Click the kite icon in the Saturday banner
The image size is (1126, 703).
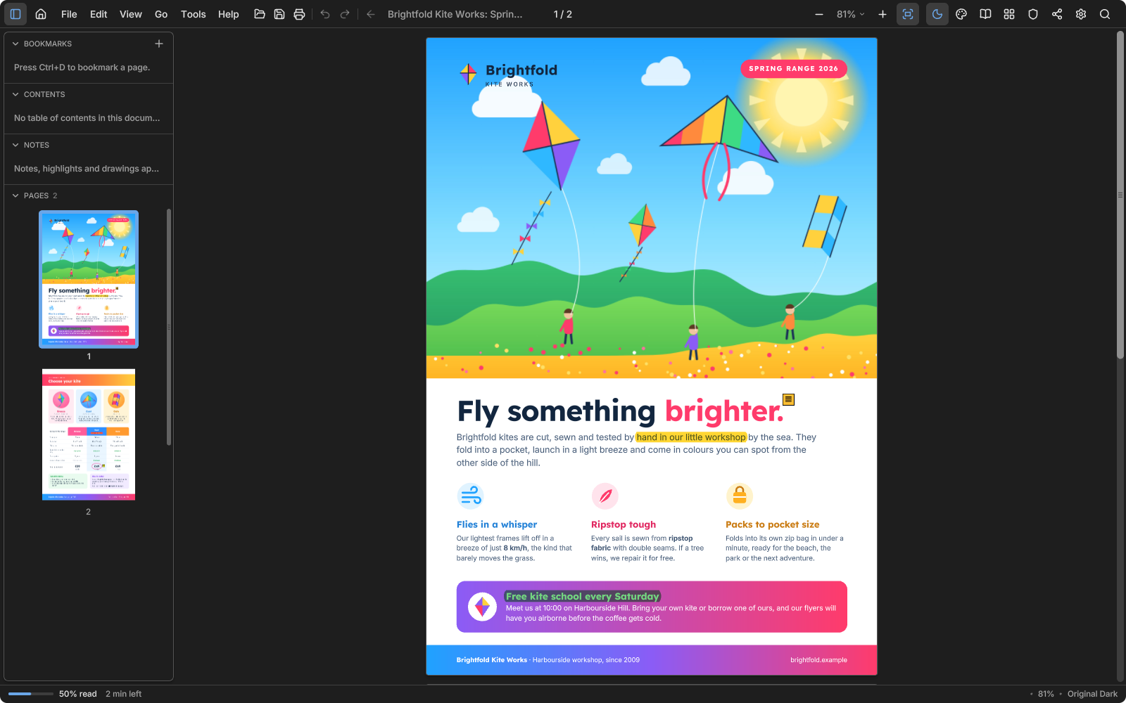pos(482,607)
